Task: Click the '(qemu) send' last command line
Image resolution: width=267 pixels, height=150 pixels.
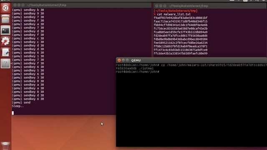Action: (21, 102)
